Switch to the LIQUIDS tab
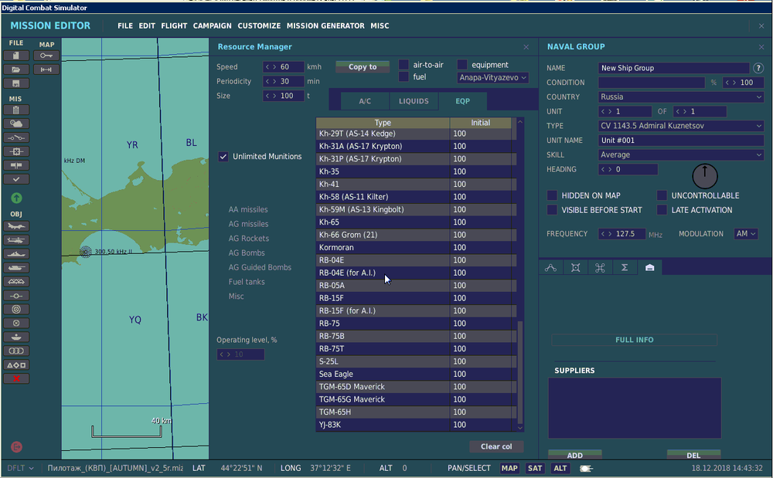 pos(414,101)
